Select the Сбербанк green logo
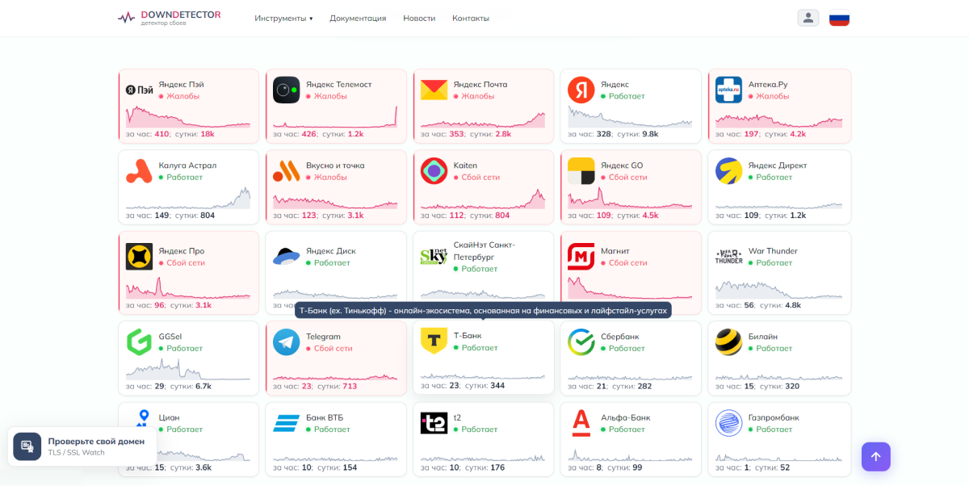 tap(581, 342)
